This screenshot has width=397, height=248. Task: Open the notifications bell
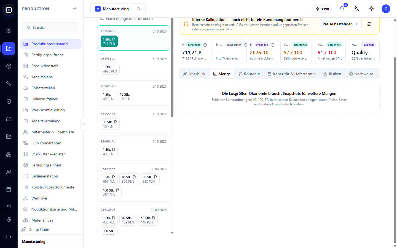(342, 9)
